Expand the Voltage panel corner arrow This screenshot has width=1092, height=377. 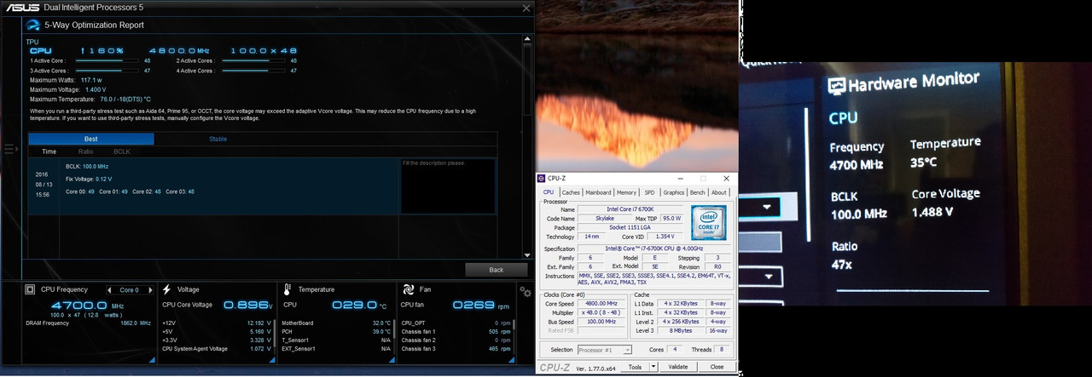272,361
